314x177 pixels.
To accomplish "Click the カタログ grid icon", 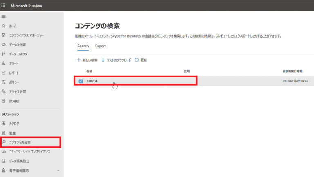I will point(4,124).
